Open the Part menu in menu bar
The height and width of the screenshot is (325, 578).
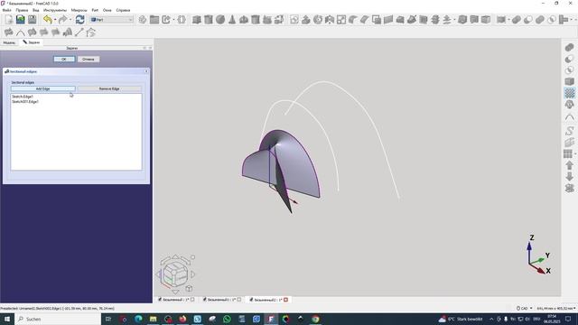pyautogui.click(x=95, y=10)
